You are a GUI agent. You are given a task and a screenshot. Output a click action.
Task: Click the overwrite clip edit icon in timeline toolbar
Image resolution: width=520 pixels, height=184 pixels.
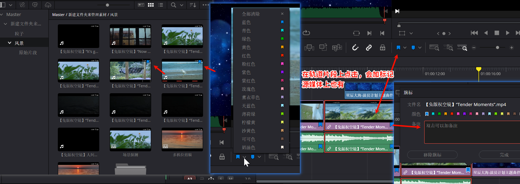pyautogui.click(x=323, y=48)
